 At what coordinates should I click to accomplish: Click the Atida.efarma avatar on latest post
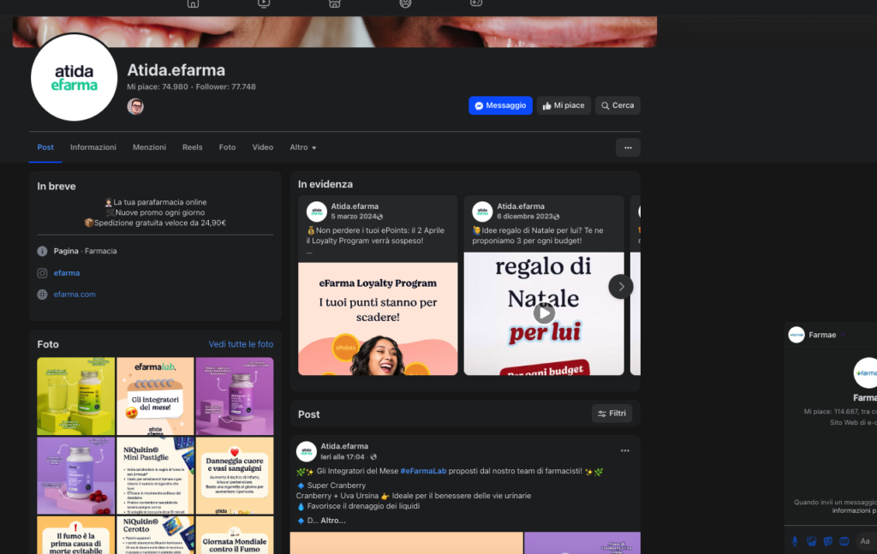(x=306, y=451)
